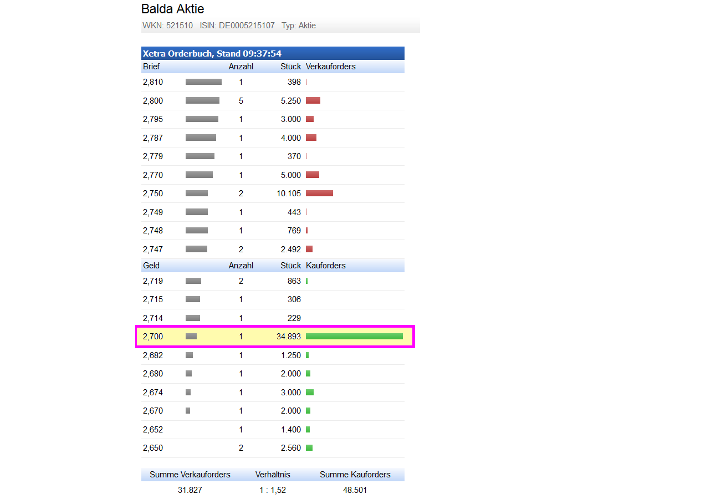Click the "Verhältnis" label
This screenshot has width=716, height=499.
(x=273, y=475)
